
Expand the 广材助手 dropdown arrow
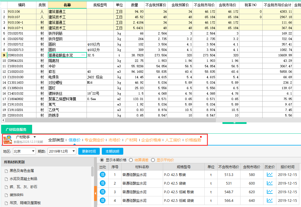(35, 137)
